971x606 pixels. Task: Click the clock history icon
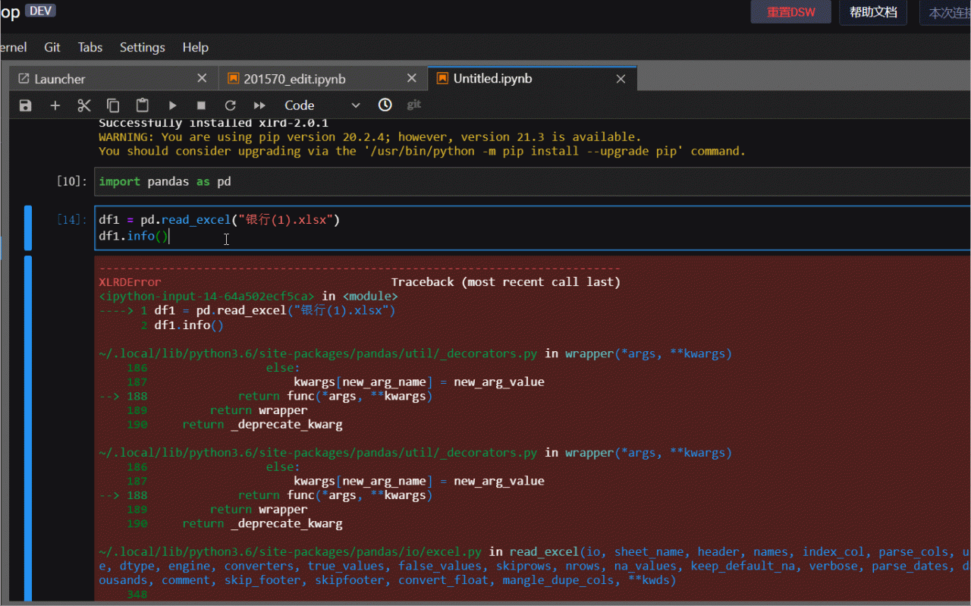(x=385, y=105)
